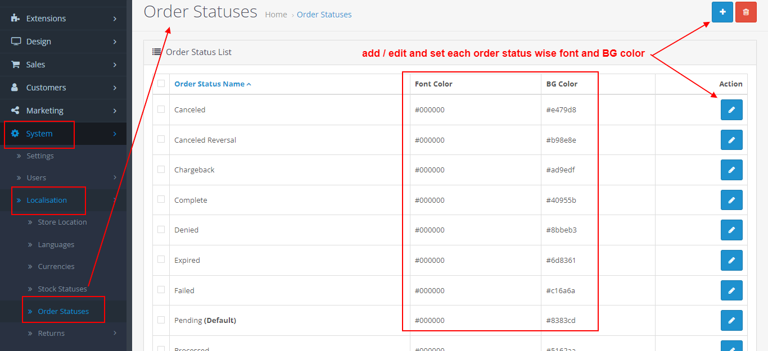Navigate to Home via breadcrumb
This screenshot has width=768, height=351.
point(276,14)
